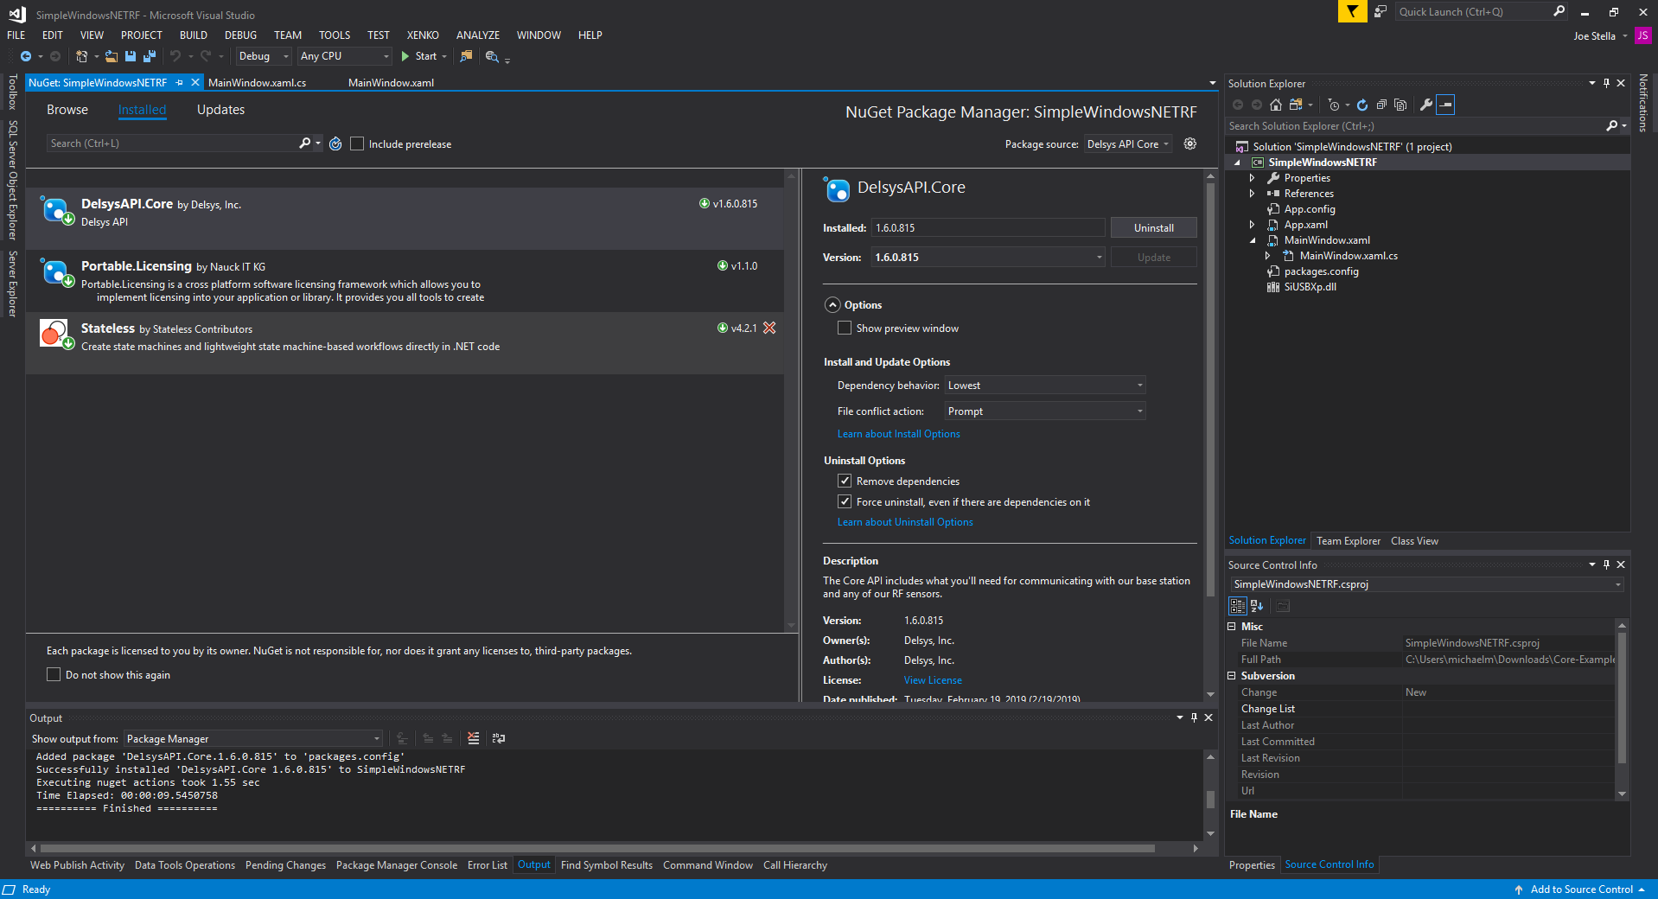Open Any CPU platform dropdown

pyautogui.click(x=344, y=56)
